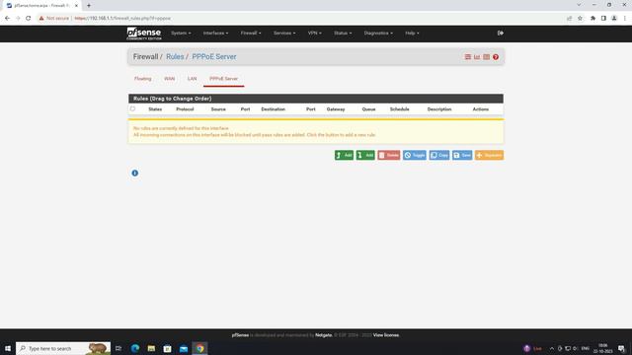Expand the Services menu
Viewport: 632px width, 355px height.
[x=284, y=33]
